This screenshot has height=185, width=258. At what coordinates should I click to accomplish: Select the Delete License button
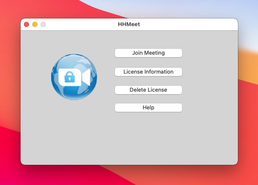pyautogui.click(x=149, y=90)
